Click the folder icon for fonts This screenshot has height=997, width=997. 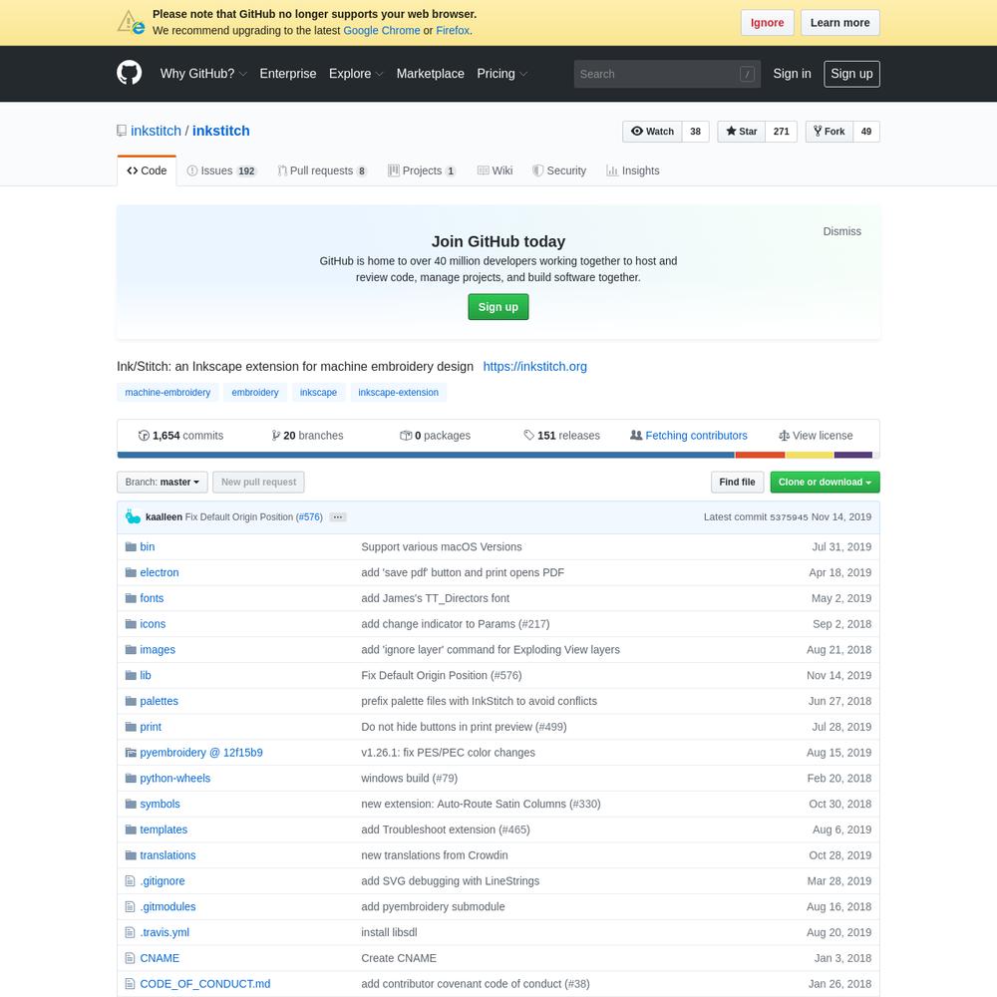tap(131, 598)
